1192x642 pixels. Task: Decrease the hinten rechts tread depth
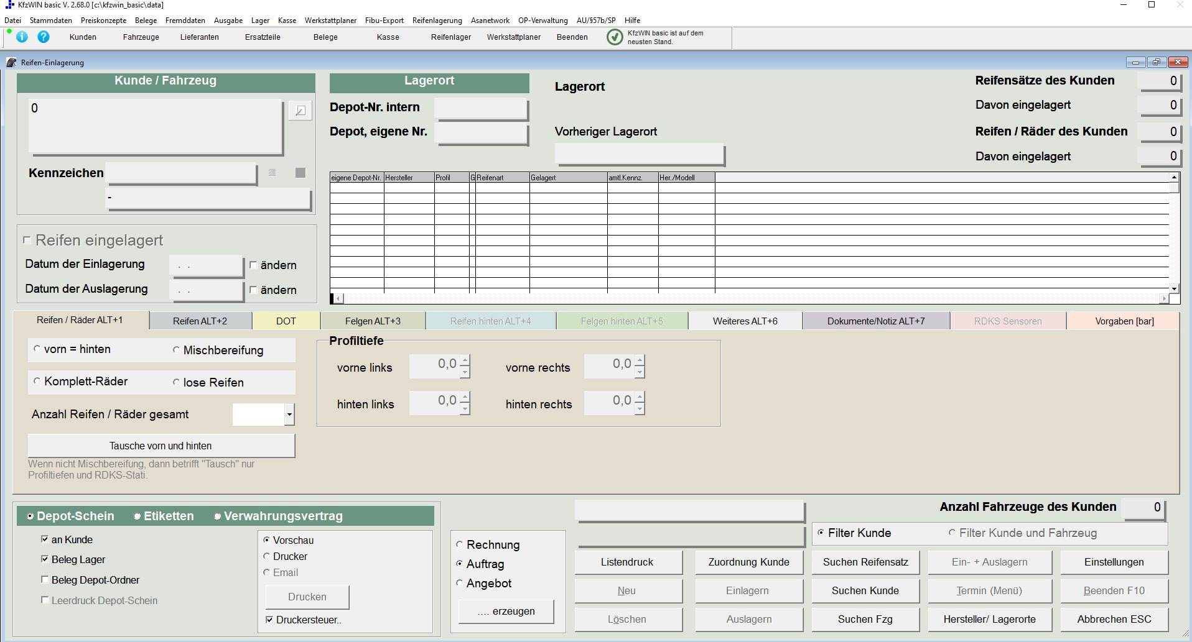tap(640, 409)
